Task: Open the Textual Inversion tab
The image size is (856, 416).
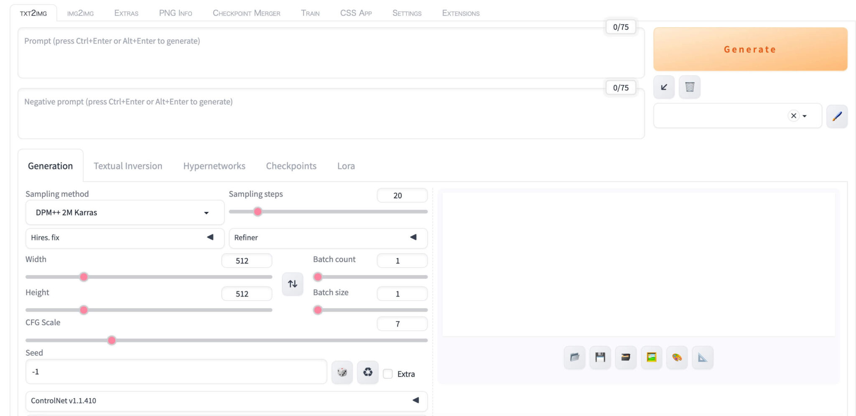Action: click(x=127, y=166)
